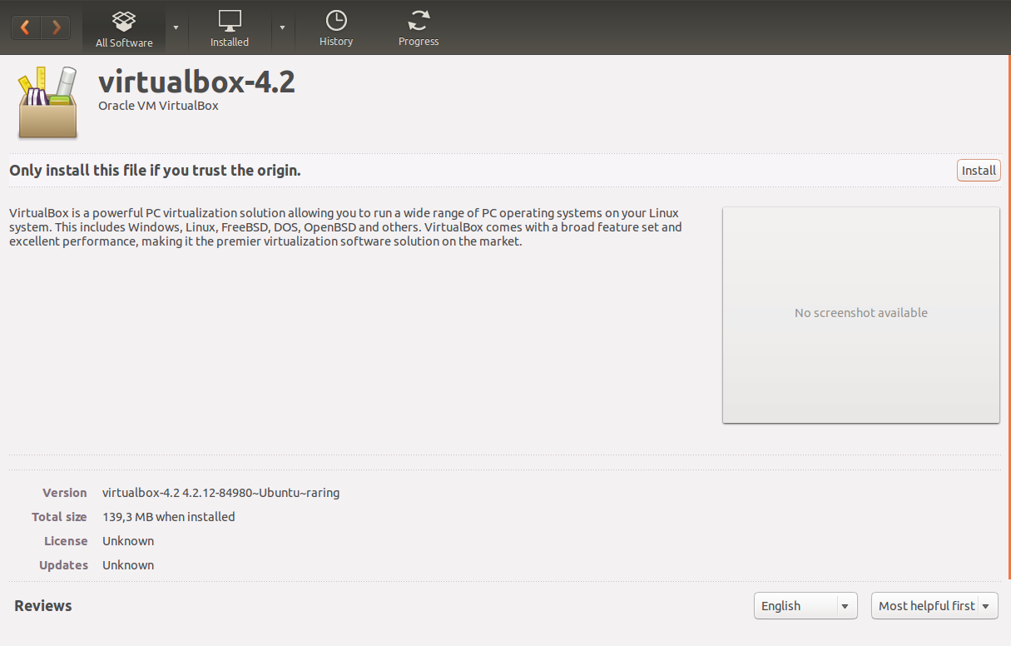The width and height of the screenshot is (1011, 646).
Task: Expand the Installed dropdown arrow
Action: [x=282, y=27]
